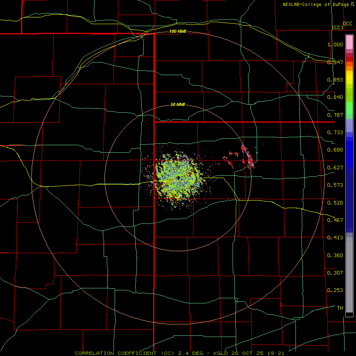Click the 0.893 color scale value
Image resolution: width=356 pixels, height=356 pixels.
click(335, 80)
